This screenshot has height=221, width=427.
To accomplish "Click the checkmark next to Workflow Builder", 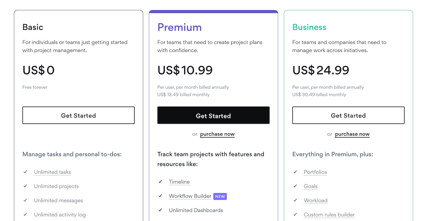I will tap(160, 196).
